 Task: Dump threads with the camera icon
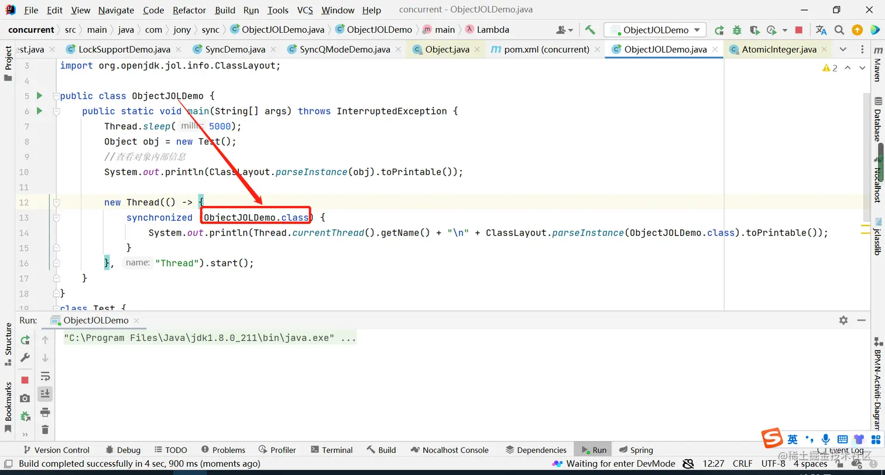pos(25,398)
